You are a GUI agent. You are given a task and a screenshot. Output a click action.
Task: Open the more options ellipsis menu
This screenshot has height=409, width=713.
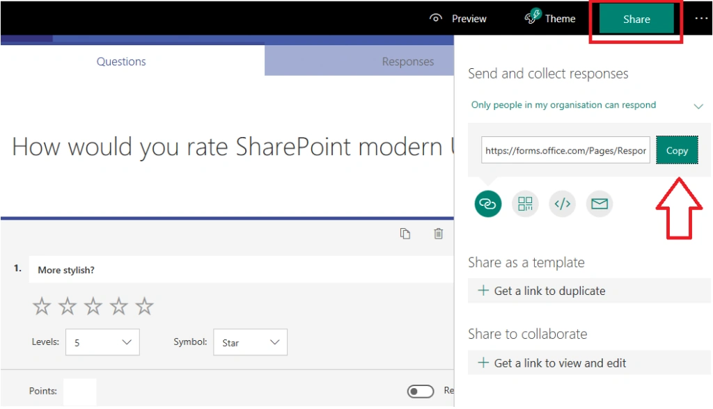click(x=701, y=18)
